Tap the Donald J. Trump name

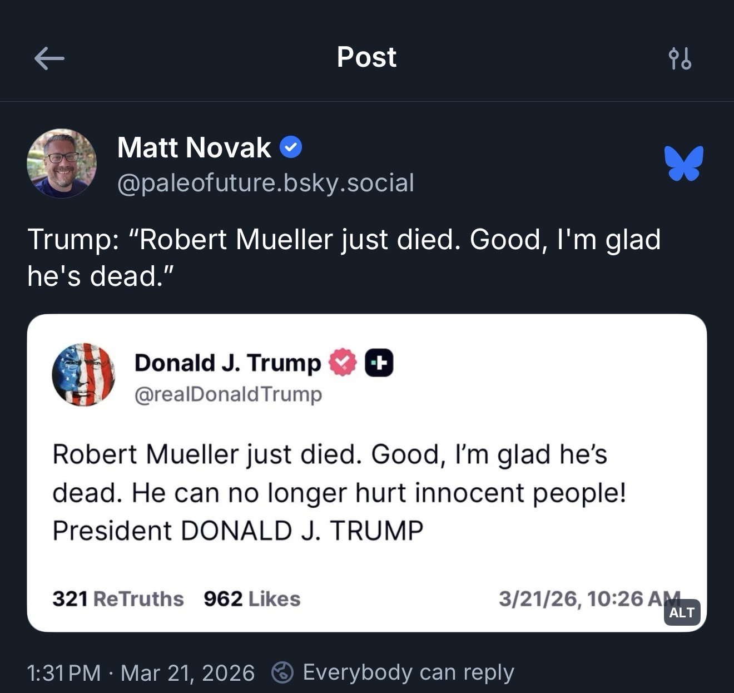227,363
